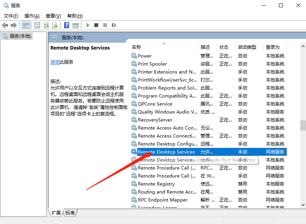Open the 操作(A) menu
Image resolution: width=306 pixels, height=224 pixels.
[32, 16]
